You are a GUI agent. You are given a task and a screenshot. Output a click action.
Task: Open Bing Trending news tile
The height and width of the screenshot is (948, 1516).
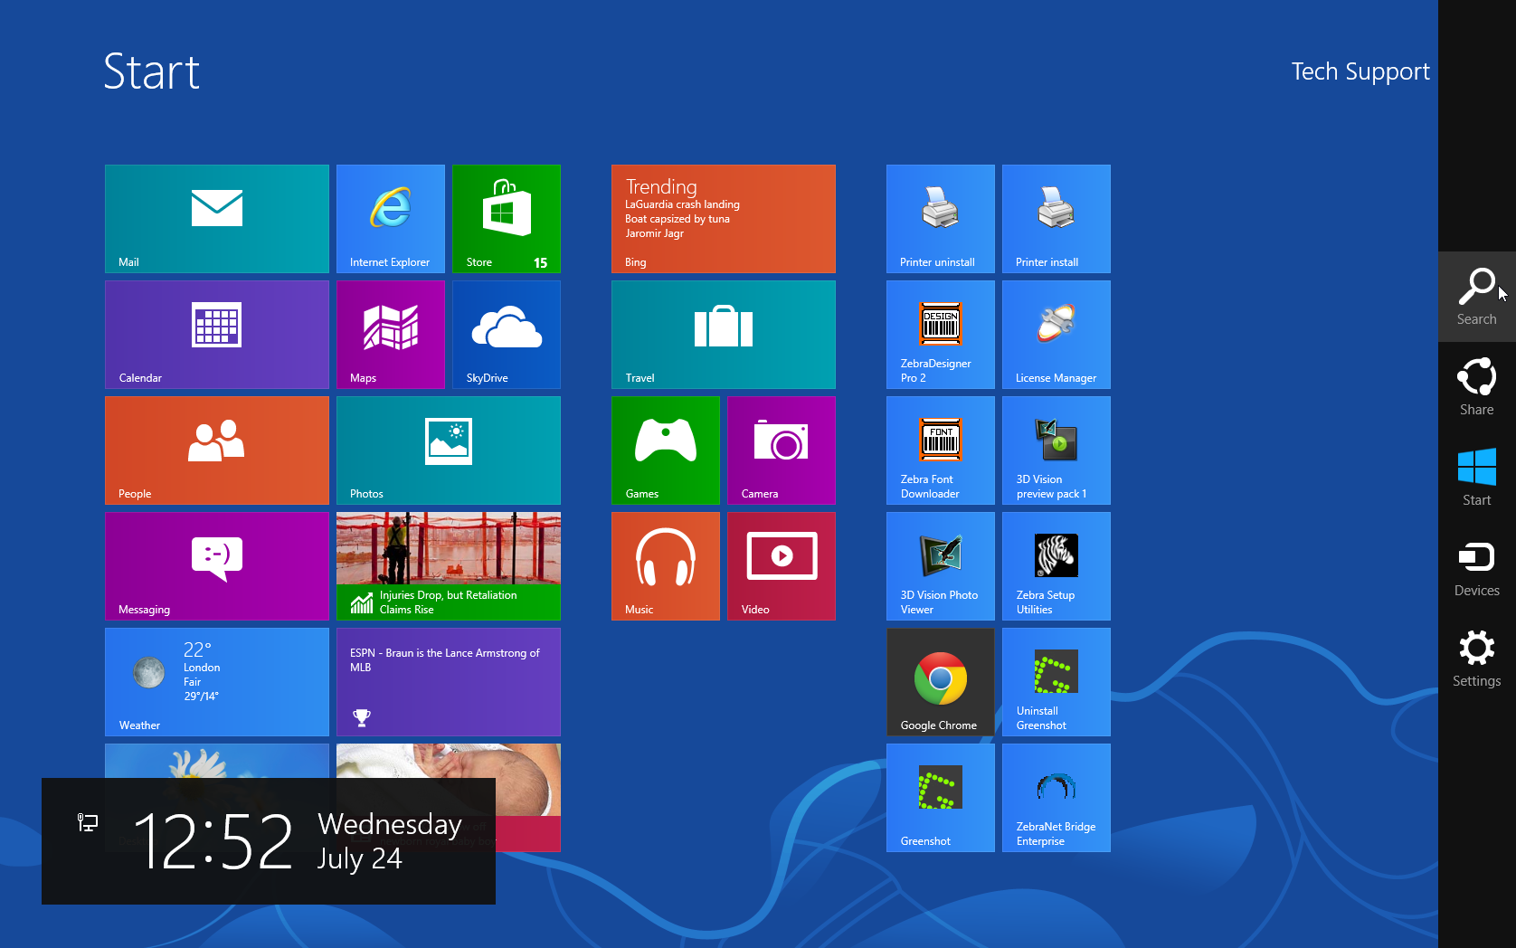click(x=724, y=218)
